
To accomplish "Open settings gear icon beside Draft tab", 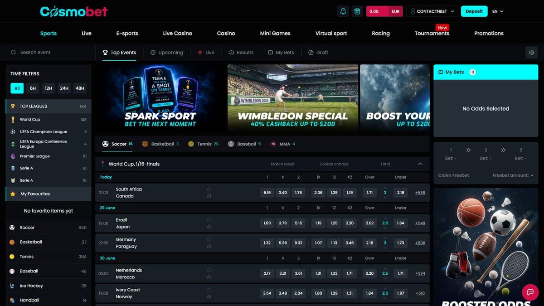I will [x=532, y=53].
